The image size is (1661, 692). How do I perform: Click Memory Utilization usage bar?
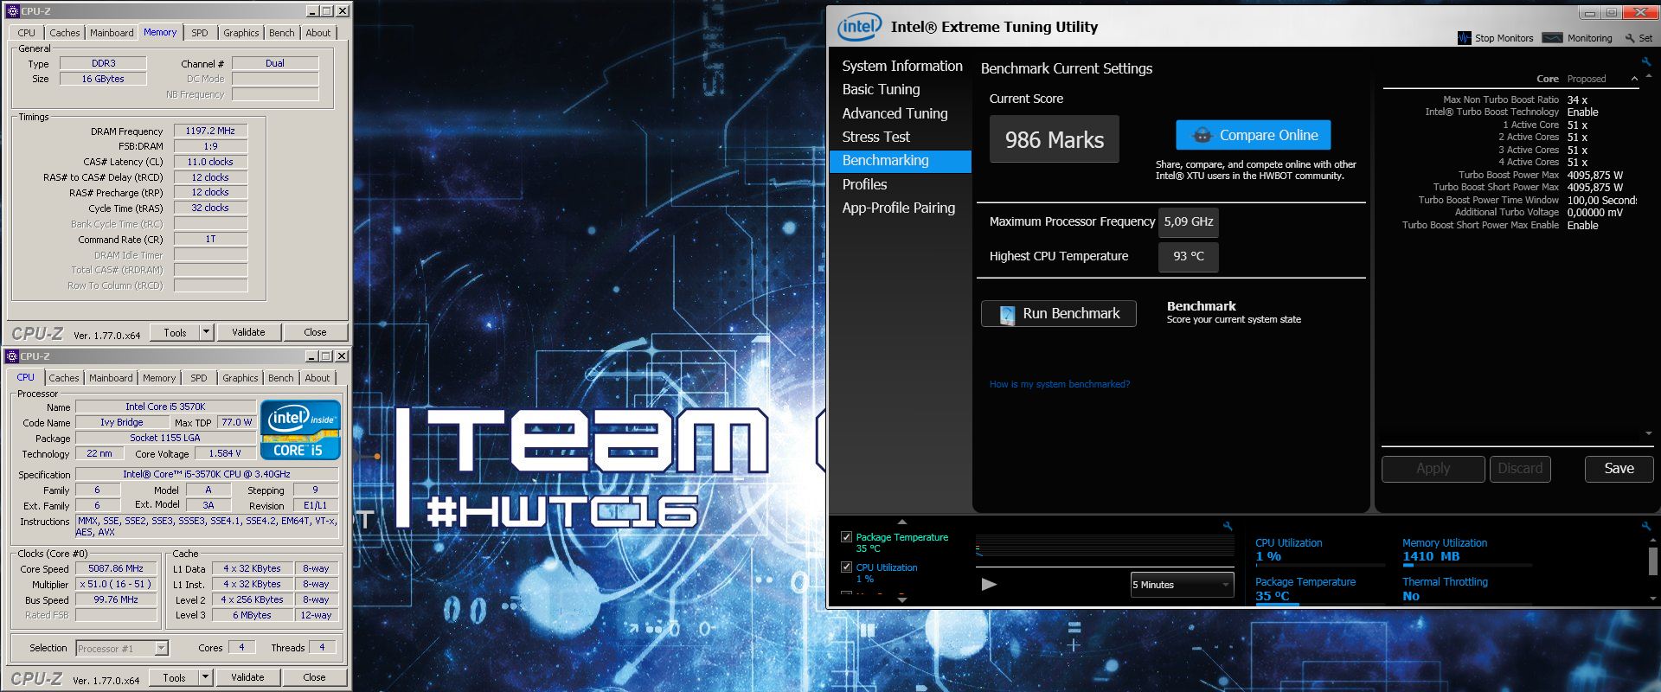1467,565
